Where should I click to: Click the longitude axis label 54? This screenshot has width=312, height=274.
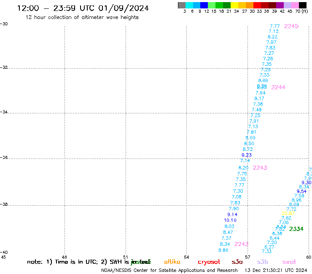[186, 257]
